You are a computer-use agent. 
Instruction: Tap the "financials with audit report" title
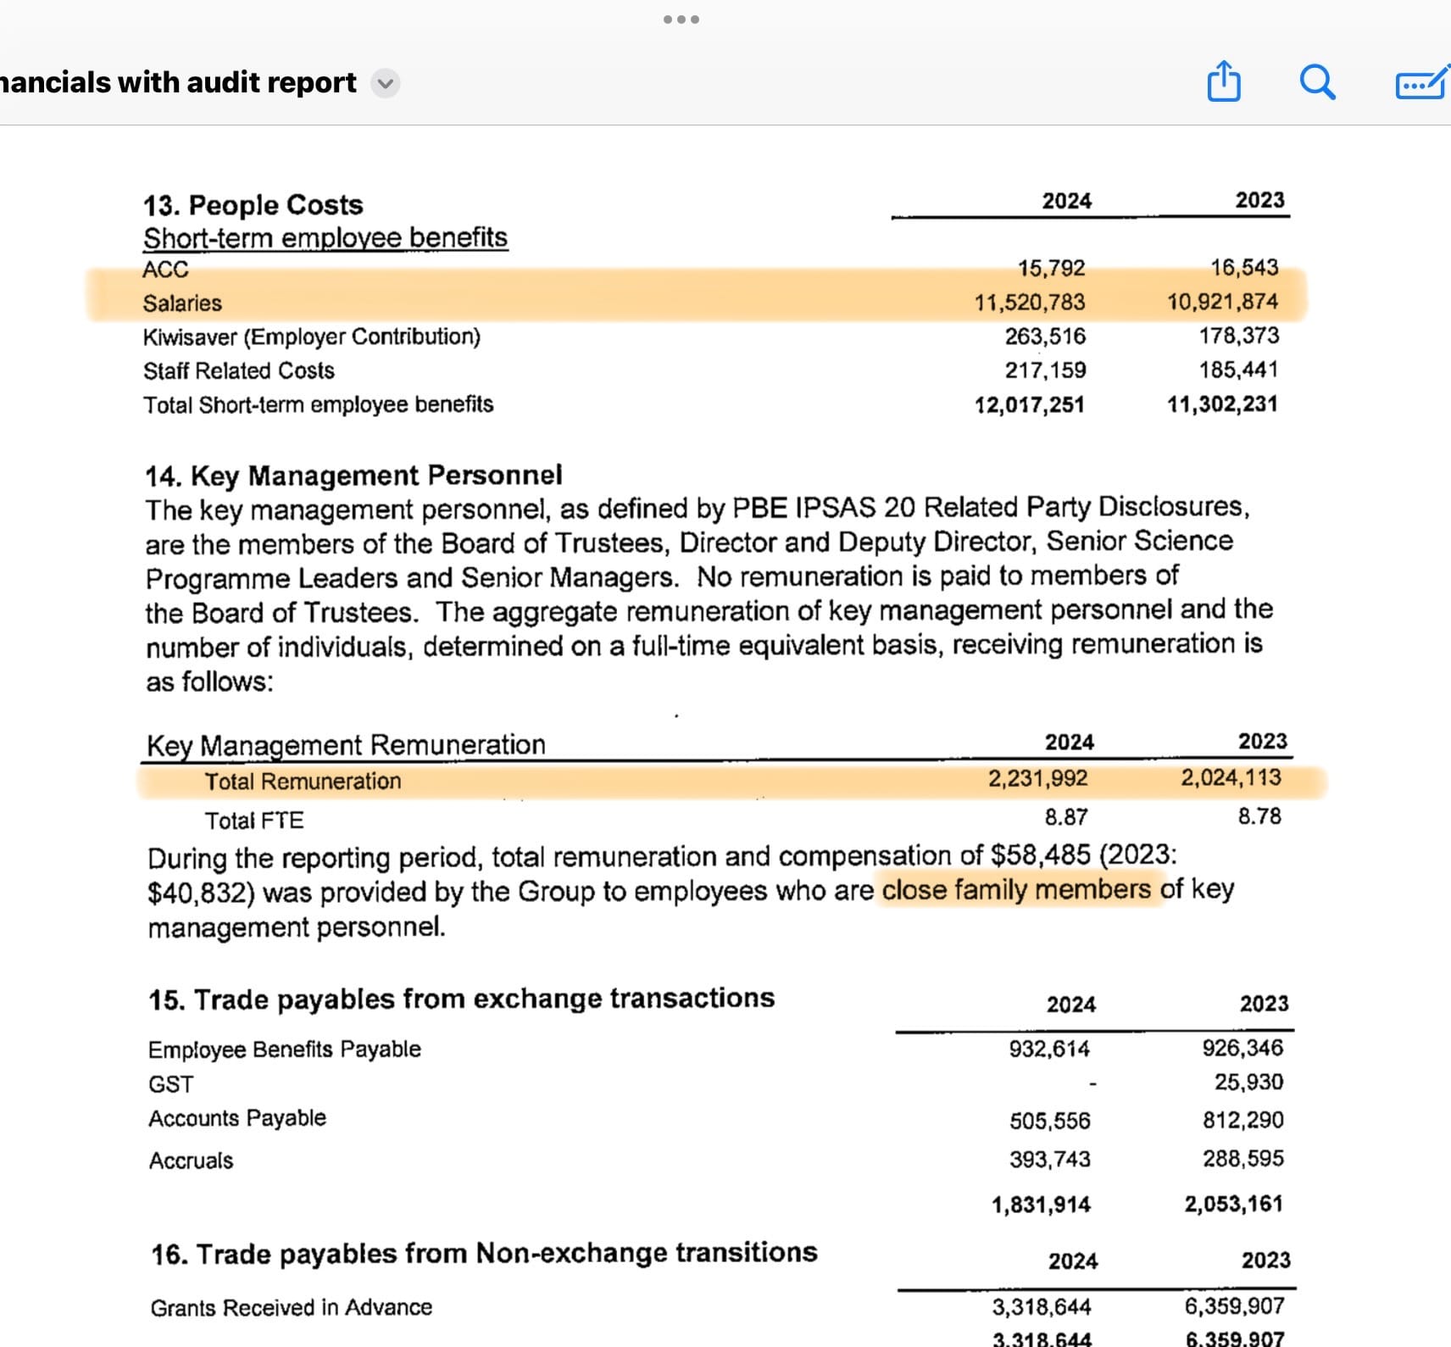178,82
